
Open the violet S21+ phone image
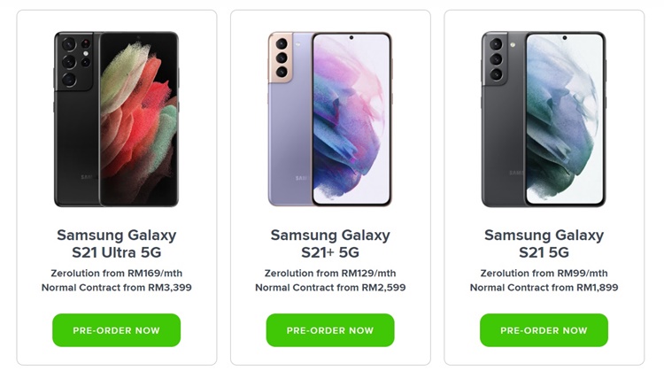tap(330, 119)
